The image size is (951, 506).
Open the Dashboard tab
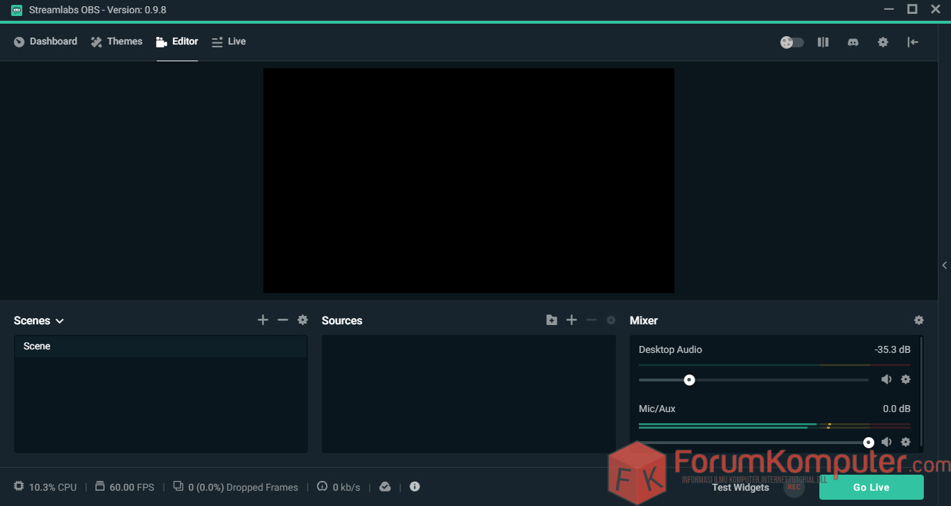tap(45, 42)
